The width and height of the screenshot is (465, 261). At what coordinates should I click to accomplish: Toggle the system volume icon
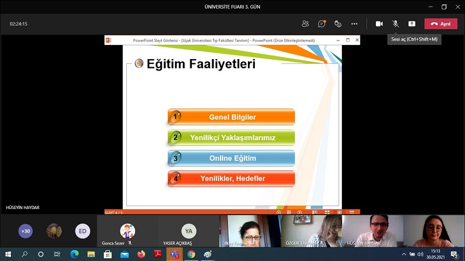(x=420, y=254)
